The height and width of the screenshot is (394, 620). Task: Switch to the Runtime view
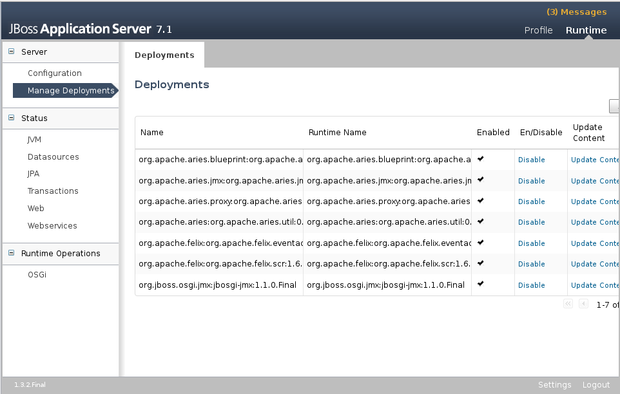(586, 30)
